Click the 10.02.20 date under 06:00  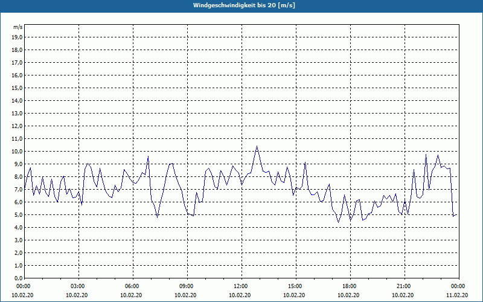tap(131, 295)
